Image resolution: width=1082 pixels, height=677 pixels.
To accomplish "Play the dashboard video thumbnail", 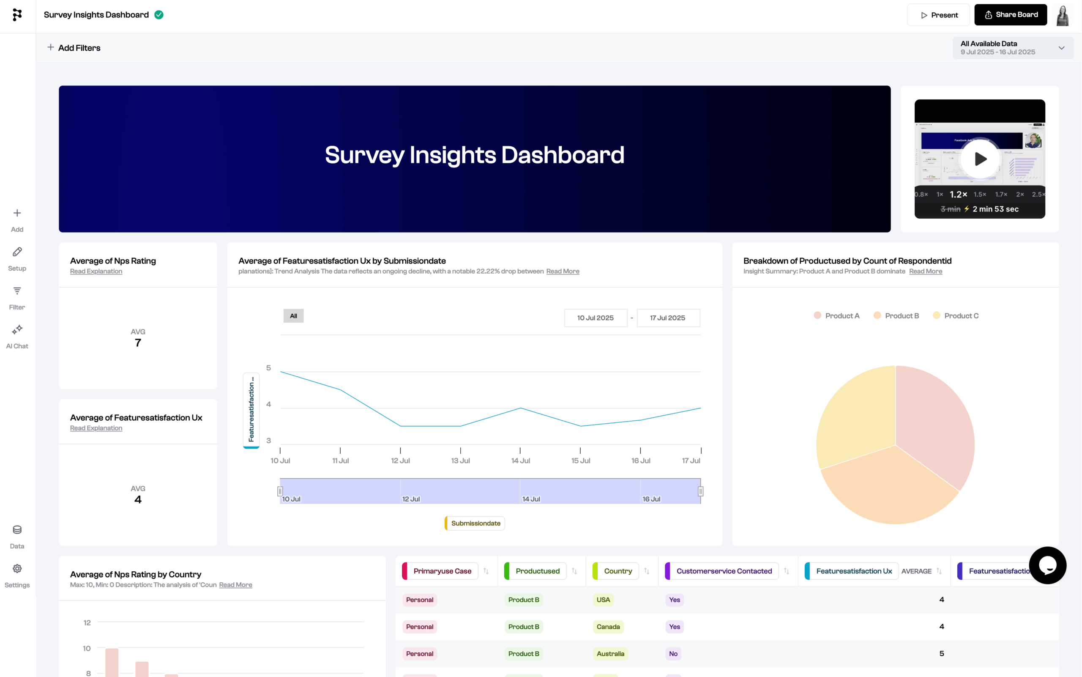I will (x=980, y=159).
